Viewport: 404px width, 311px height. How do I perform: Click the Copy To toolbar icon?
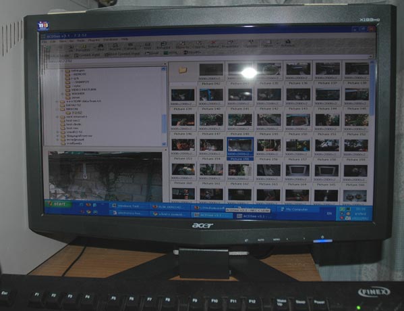[198, 45]
